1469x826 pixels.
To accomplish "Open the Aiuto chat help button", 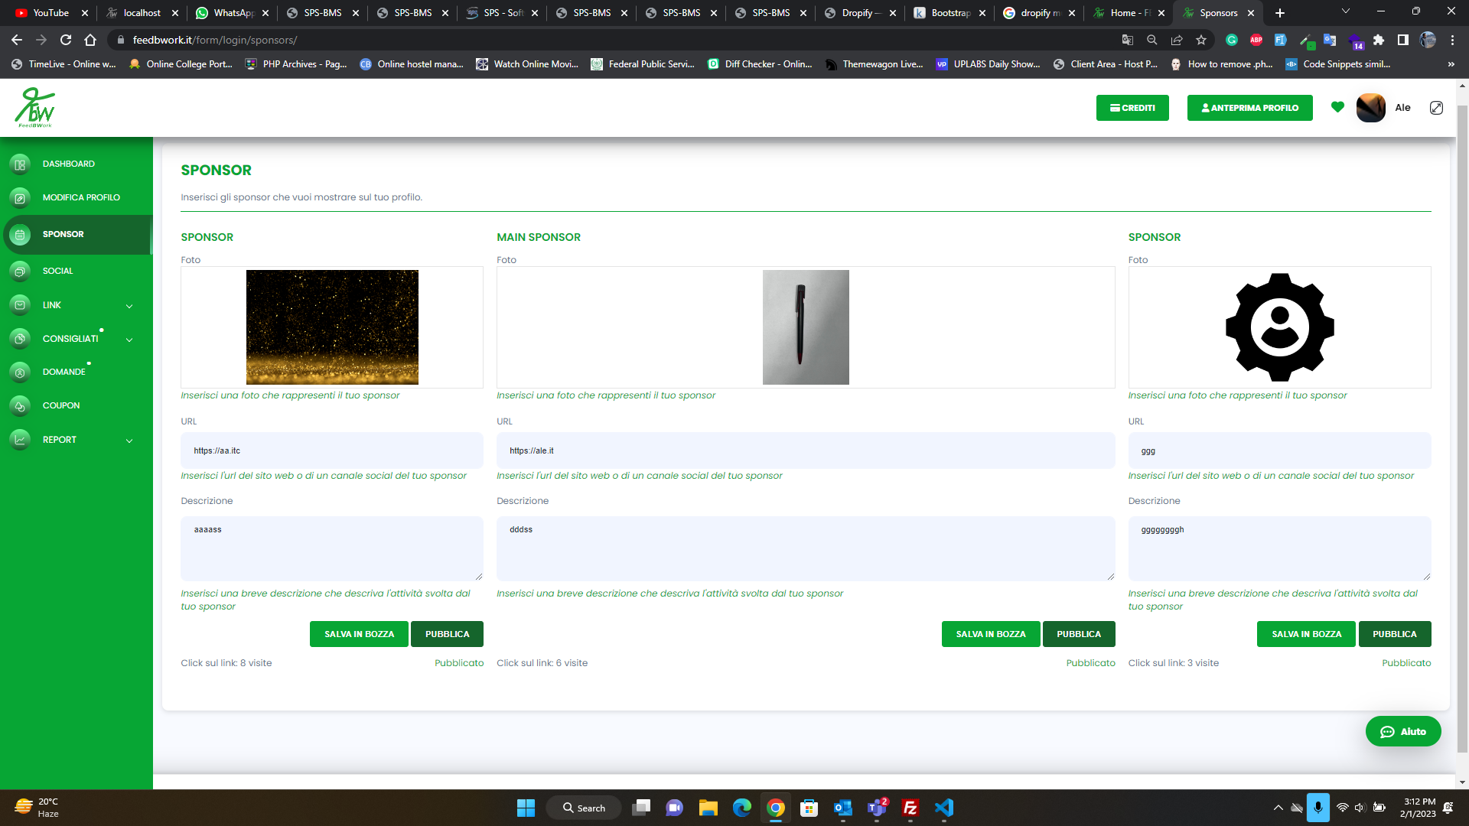I will (1402, 732).
